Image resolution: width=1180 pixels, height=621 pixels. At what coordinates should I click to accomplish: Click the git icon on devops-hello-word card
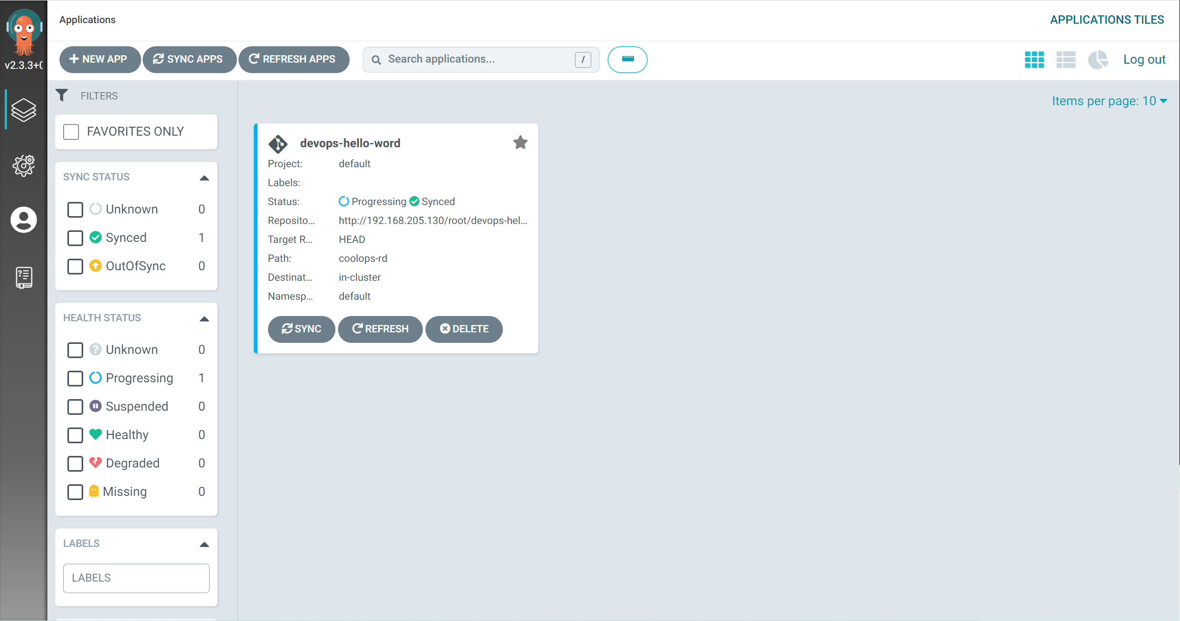point(278,144)
